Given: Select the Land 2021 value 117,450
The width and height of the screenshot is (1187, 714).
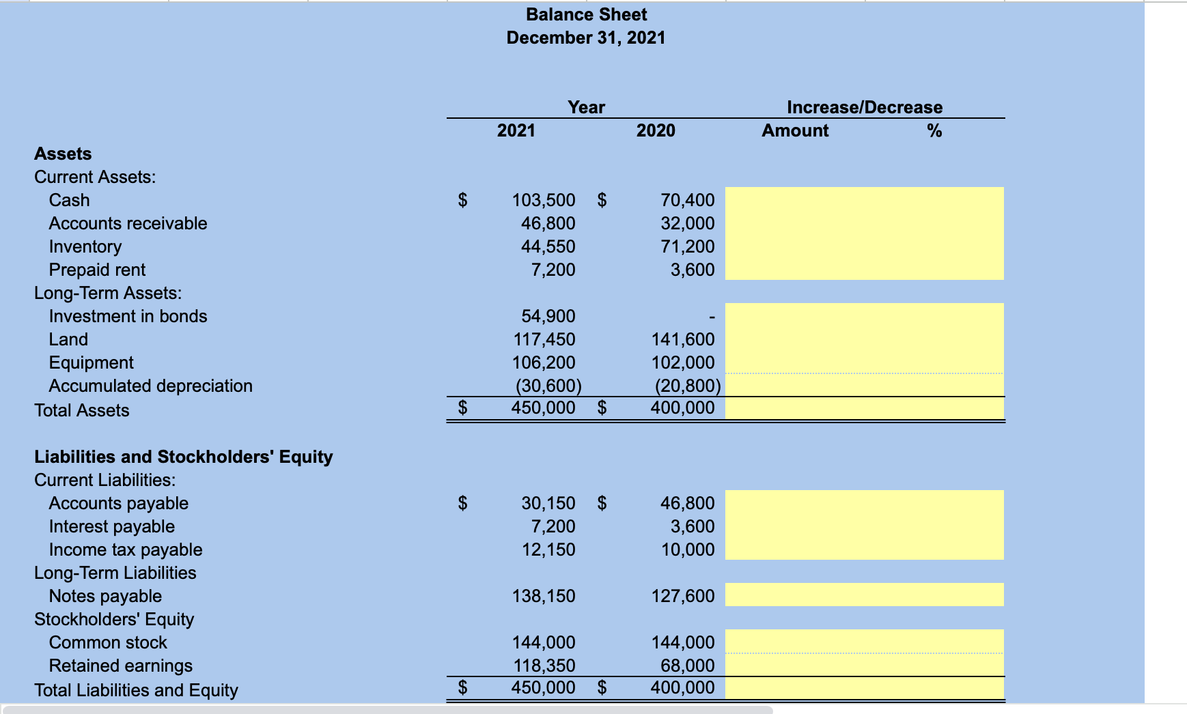Looking at the screenshot, I should 543,339.
